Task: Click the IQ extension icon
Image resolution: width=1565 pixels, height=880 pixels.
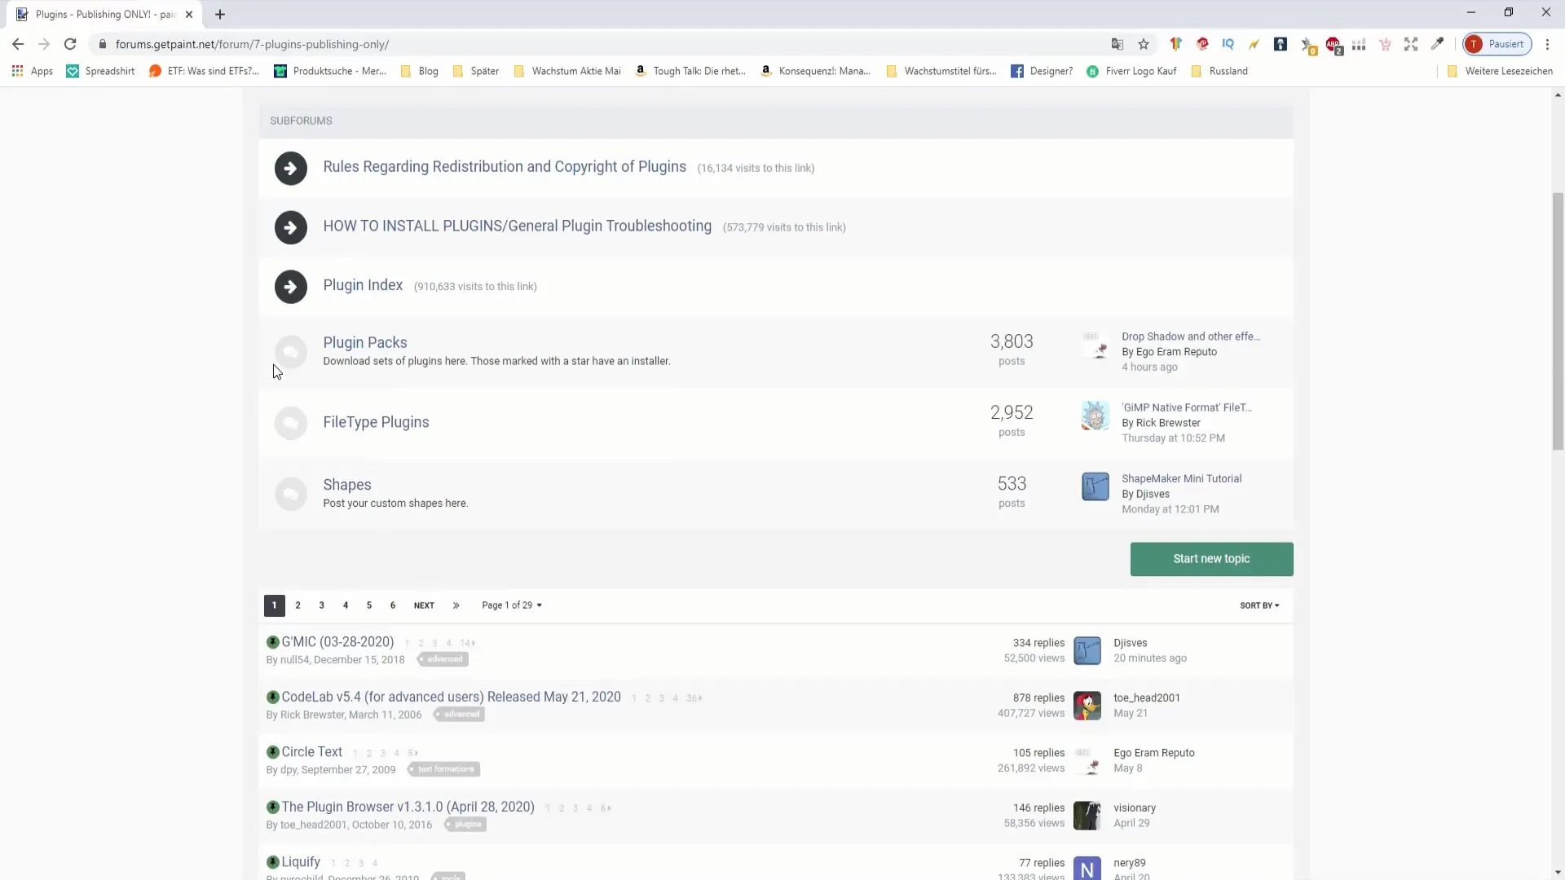Action: [1228, 44]
